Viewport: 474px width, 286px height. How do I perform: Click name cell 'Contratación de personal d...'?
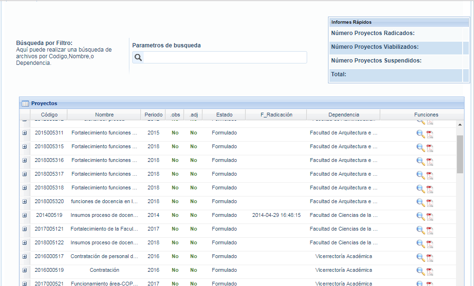click(x=104, y=256)
